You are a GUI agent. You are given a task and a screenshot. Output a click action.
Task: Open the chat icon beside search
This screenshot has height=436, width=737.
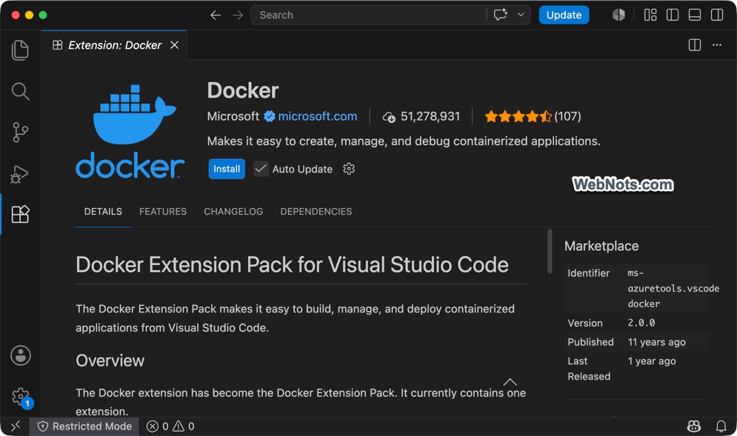tap(500, 15)
